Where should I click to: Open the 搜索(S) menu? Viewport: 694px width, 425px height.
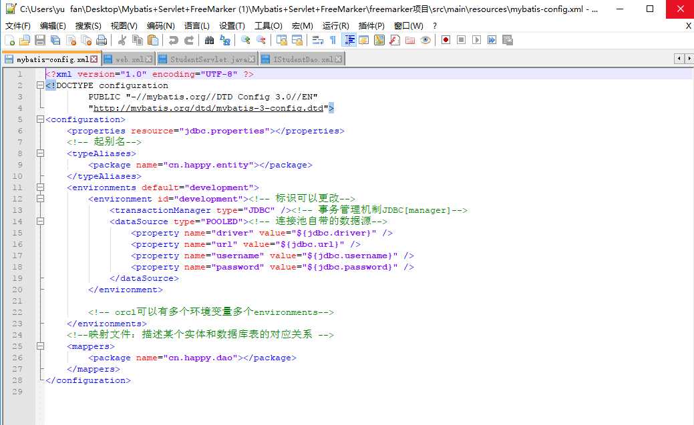coord(88,26)
